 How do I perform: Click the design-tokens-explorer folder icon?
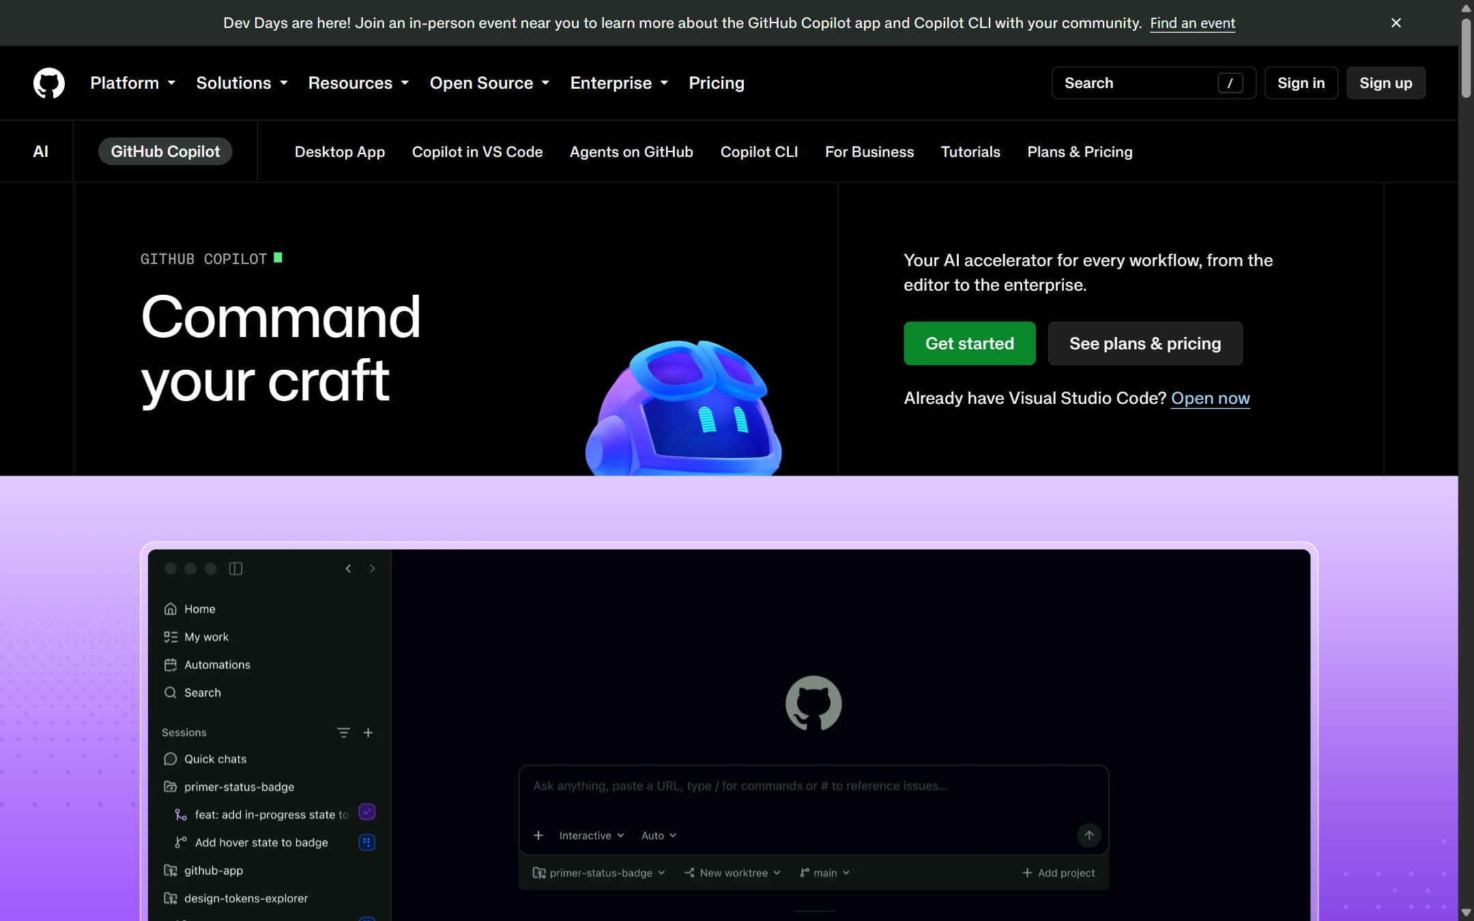point(171,898)
